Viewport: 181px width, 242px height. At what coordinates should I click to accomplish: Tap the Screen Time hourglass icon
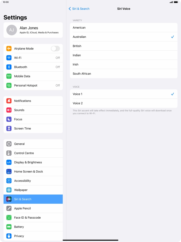click(9, 128)
